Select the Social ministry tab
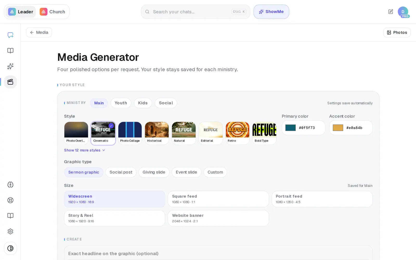This screenshot has height=260, width=416. [166, 103]
